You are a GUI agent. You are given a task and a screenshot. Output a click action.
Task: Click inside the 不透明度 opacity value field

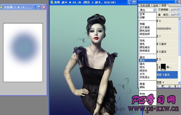[x=173, y=10]
